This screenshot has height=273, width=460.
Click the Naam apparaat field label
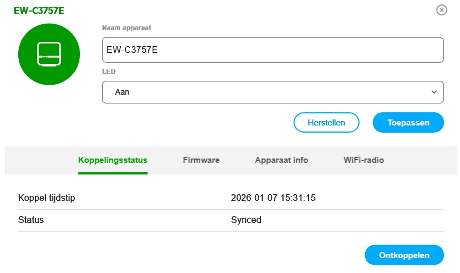click(x=126, y=28)
